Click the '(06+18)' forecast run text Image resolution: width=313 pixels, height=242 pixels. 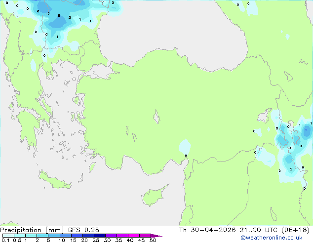pyautogui.click(x=295, y=230)
